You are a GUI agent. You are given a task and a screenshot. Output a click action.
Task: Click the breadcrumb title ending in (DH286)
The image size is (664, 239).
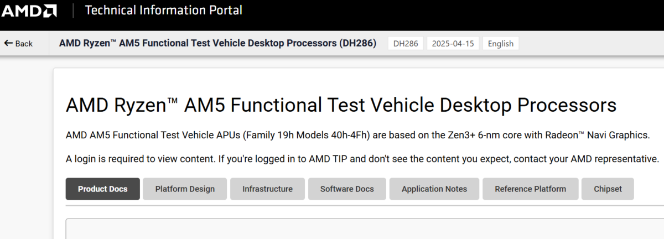click(217, 43)
